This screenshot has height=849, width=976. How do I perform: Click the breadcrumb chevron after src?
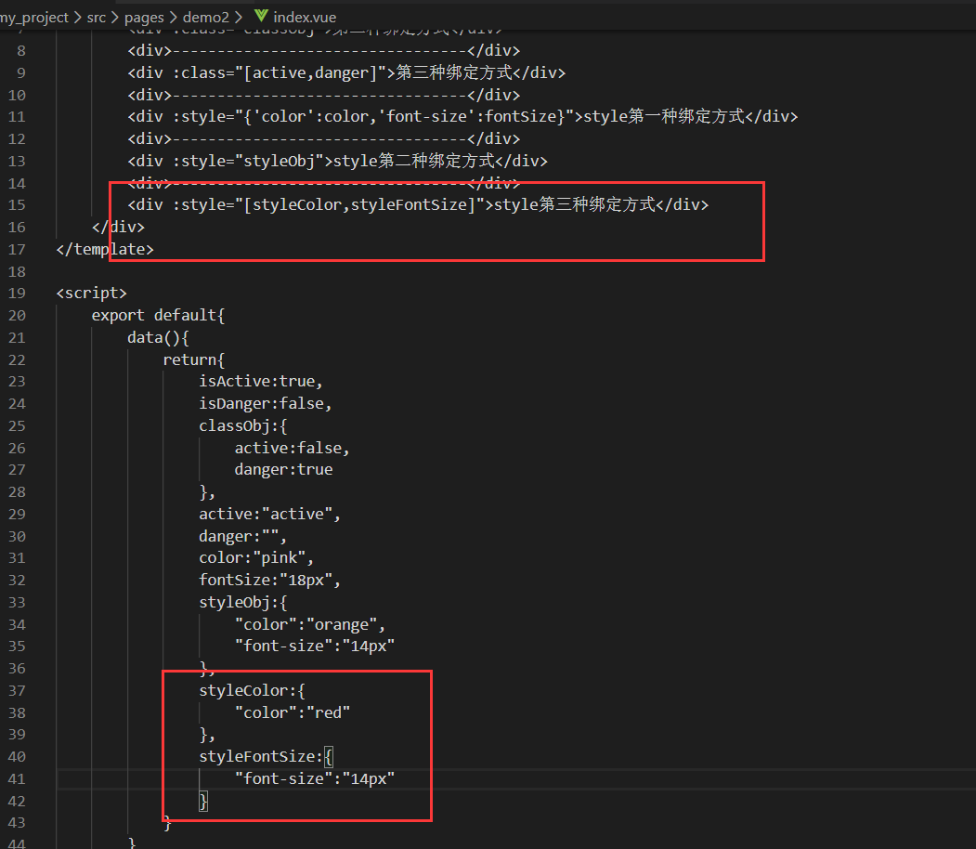point(115,17)
